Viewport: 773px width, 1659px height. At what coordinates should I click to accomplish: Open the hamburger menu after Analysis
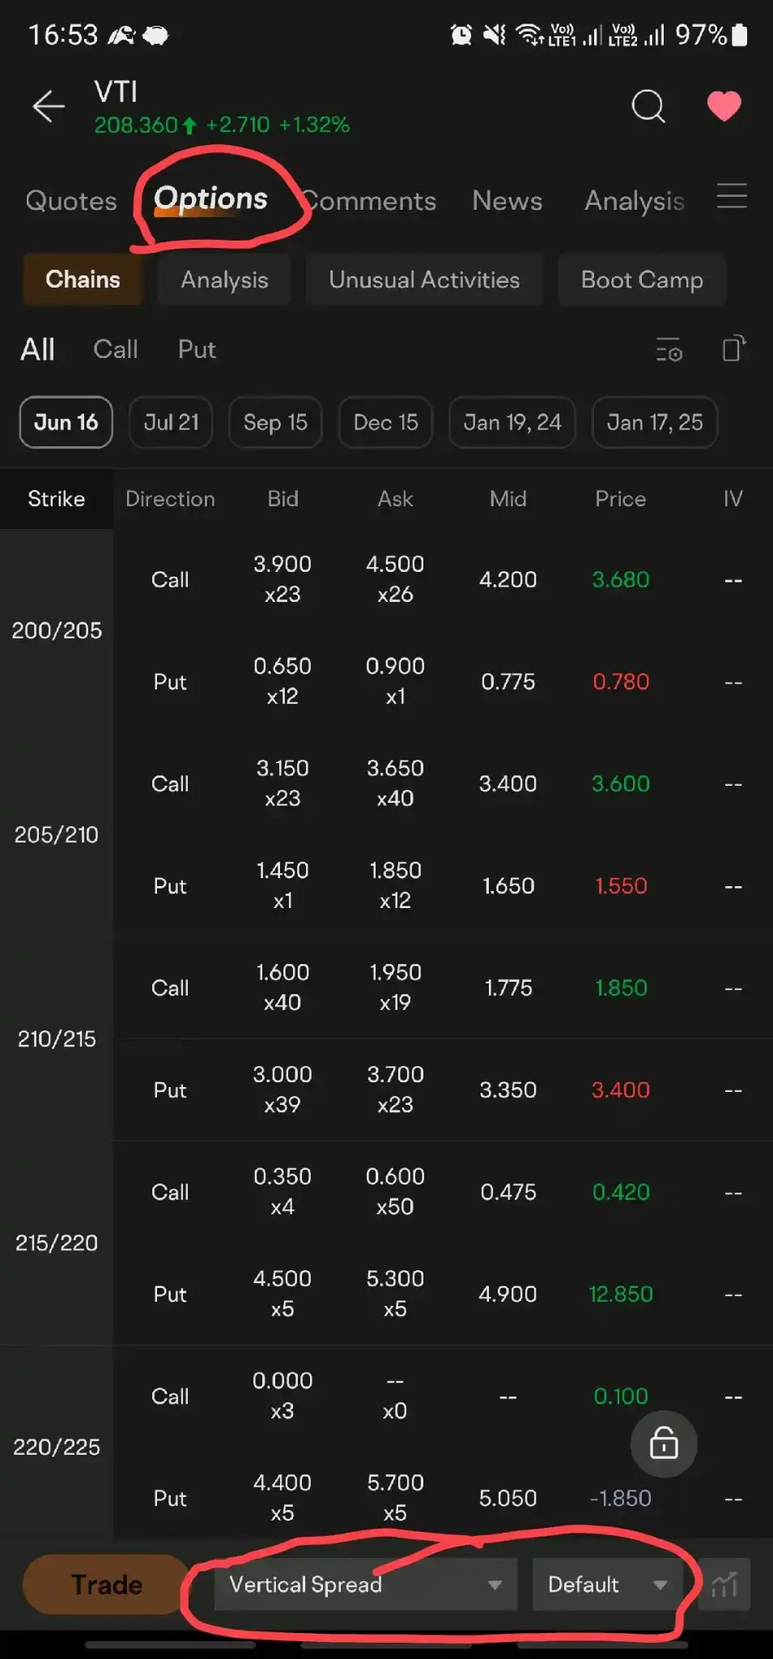(732, 197)
